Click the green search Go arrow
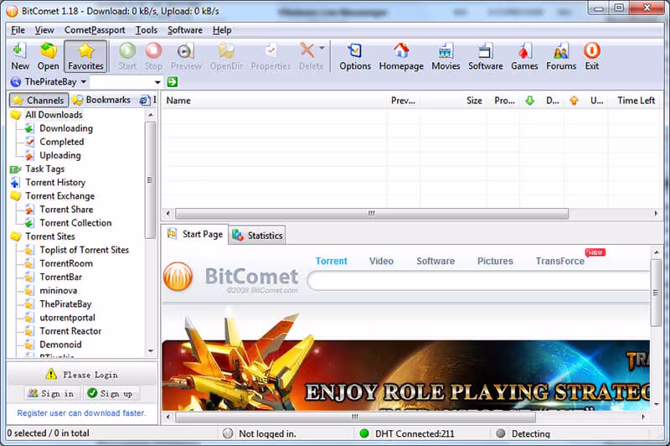The height and width of the screenshot is (446, 670). click(x=173, y=81)
